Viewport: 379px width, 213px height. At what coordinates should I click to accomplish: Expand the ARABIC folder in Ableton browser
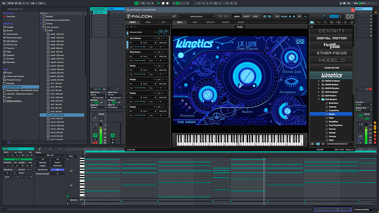coord(41,16)
